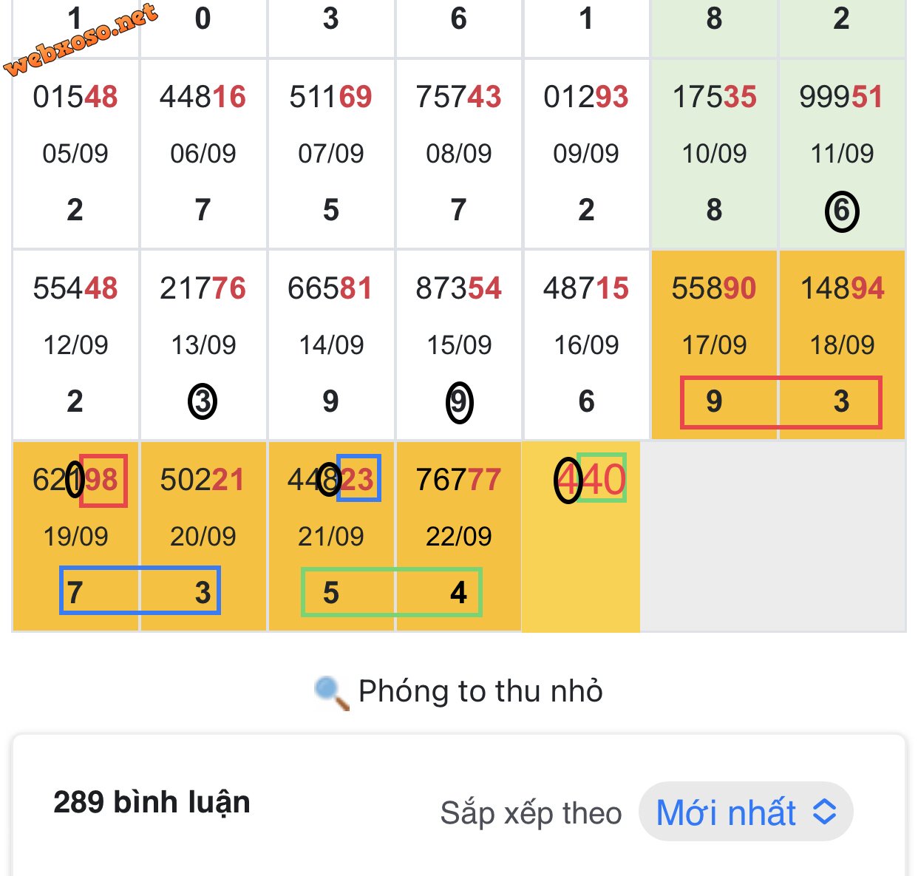Click the 289 bình luận heading
918x876 pixels.
click(152, 802)
